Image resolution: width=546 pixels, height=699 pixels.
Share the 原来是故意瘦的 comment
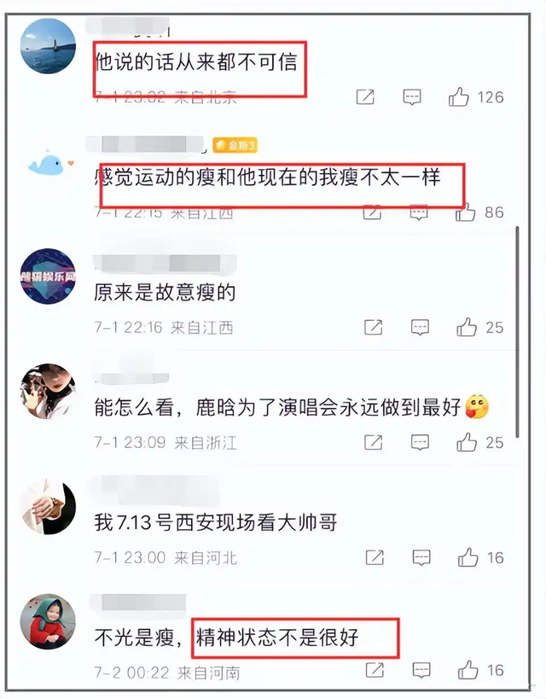[x=373, y=328]
